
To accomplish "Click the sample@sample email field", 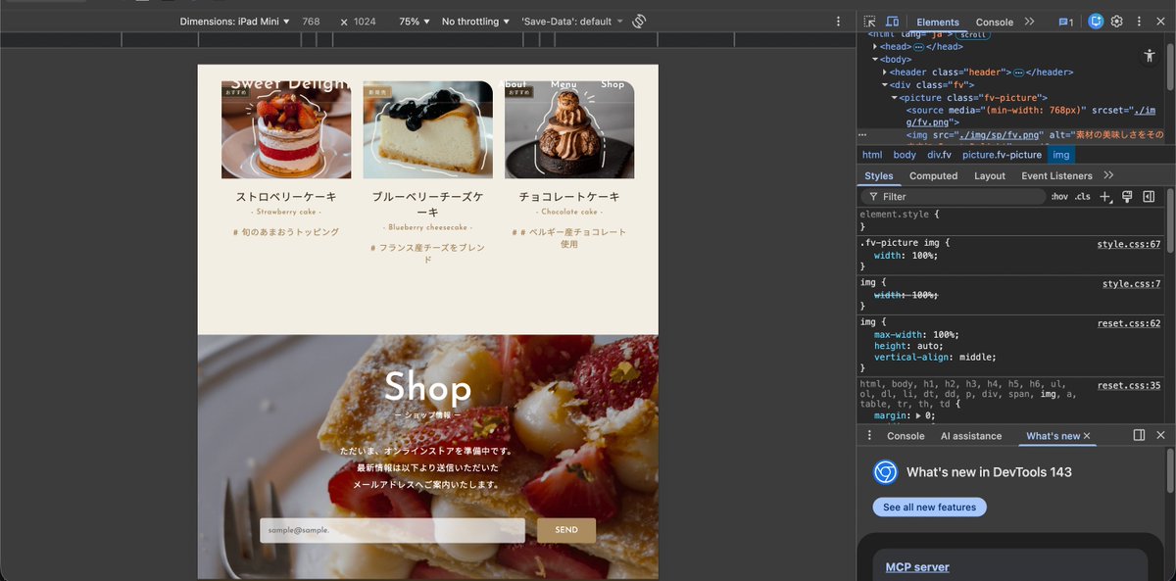I will point(392,530).
